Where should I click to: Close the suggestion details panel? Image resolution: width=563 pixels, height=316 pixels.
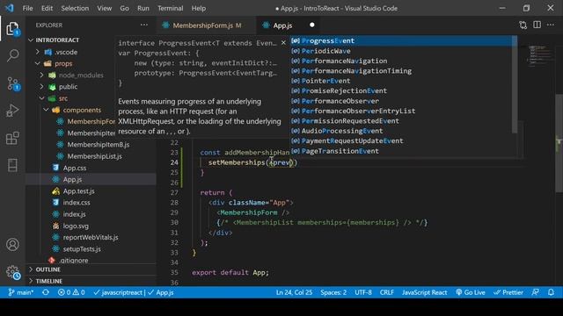tap(283, 43)
